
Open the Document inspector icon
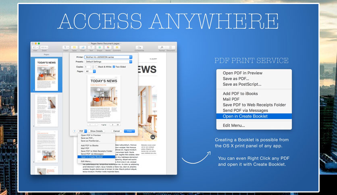click(x=171, y=47)
